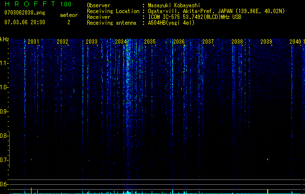Click the 0.8 kHz axis label
The height and width of the screenshot is (194, 305).
pyautogui.click(x=4, y=136)
